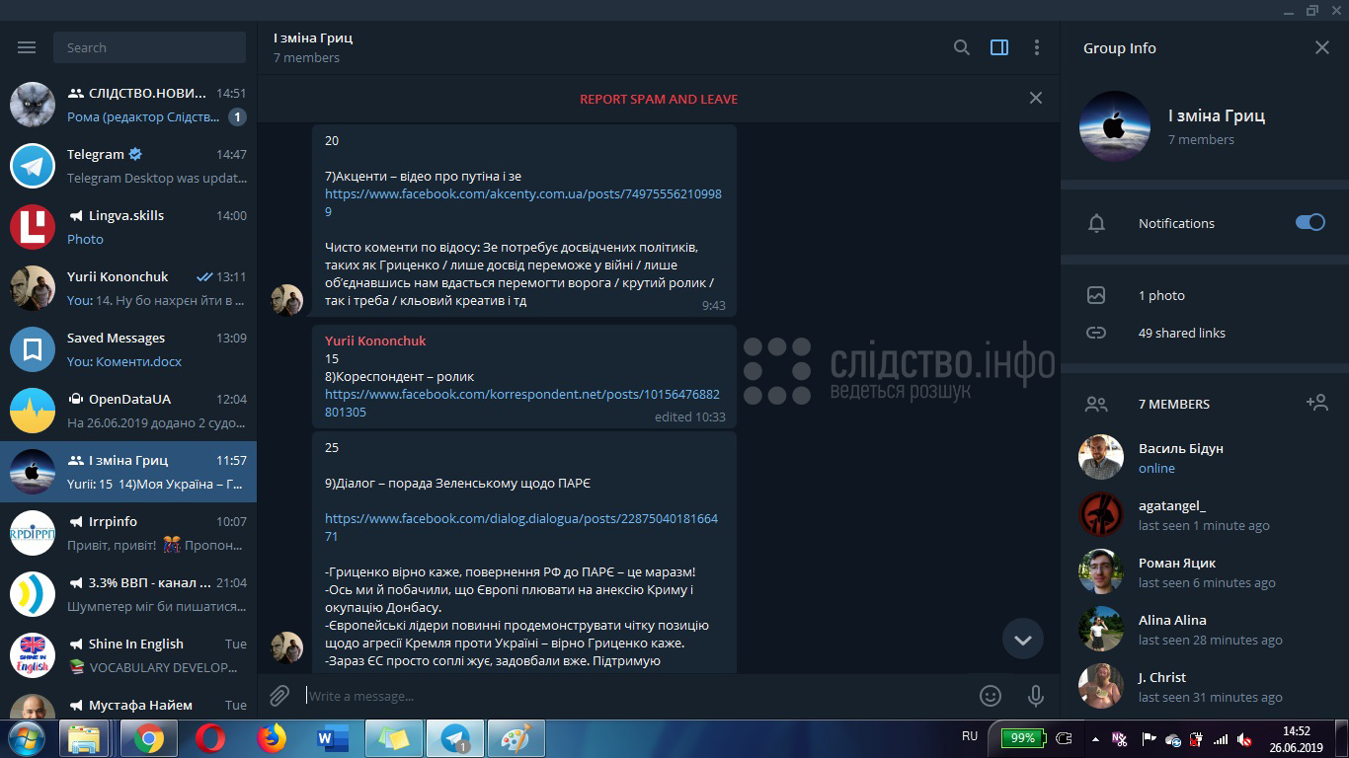Viewport: 1349px width, 758px height.
Task: Open Firefox from the taskbar
Action: (271, 738)
